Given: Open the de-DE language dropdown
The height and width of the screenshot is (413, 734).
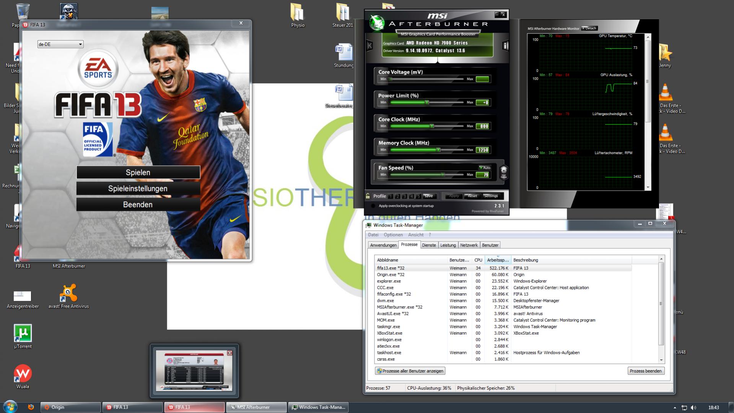Looking at the screenshot, I should tap(60, 44).
